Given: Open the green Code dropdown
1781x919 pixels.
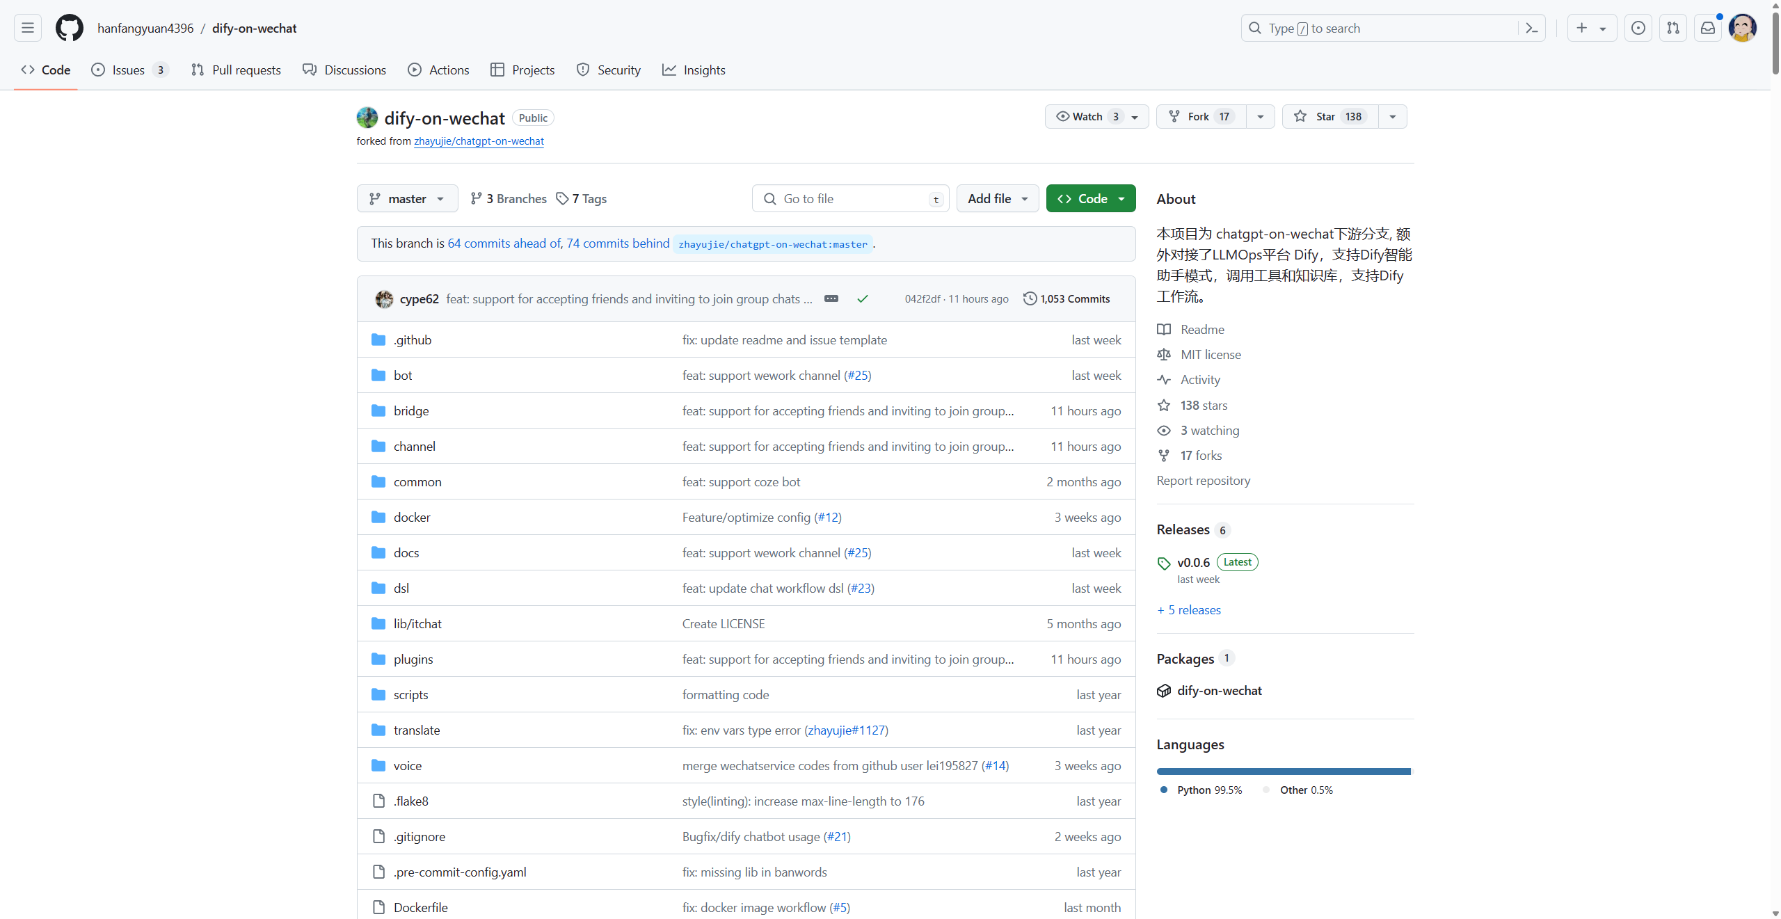Looking at the screenshot, I should coord(1090,198).
